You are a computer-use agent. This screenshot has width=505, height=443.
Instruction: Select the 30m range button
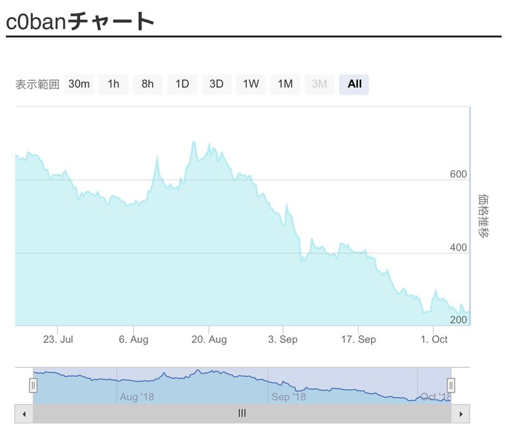tap(79, 84)
